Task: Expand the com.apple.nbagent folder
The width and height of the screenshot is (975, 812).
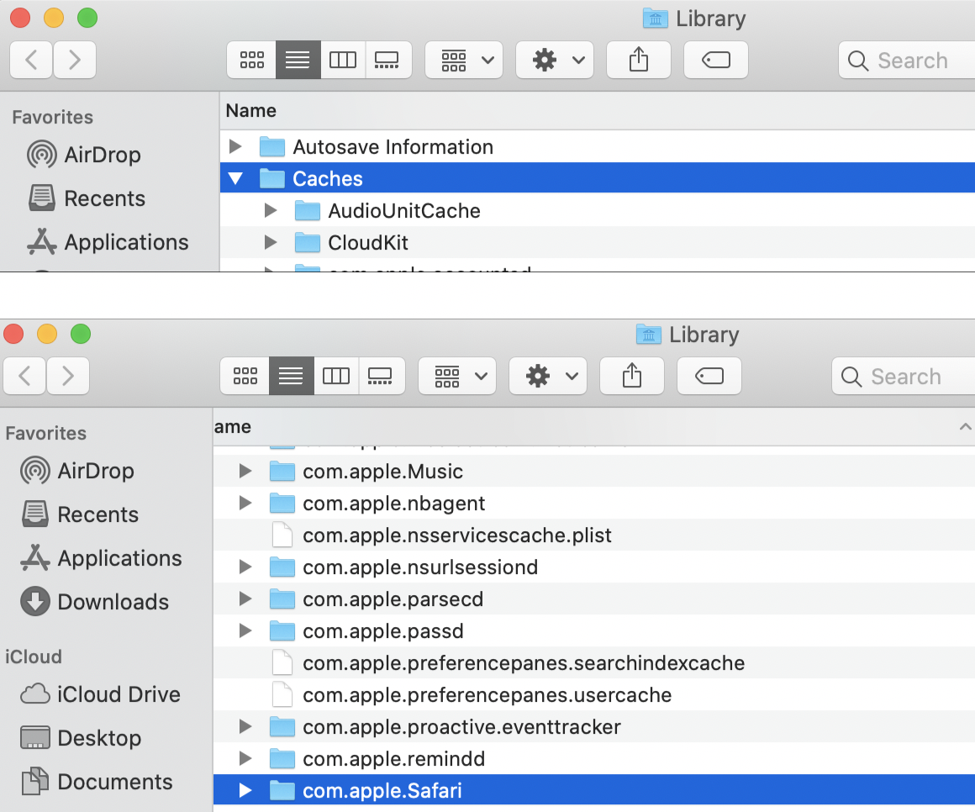Action: [245, 503]
